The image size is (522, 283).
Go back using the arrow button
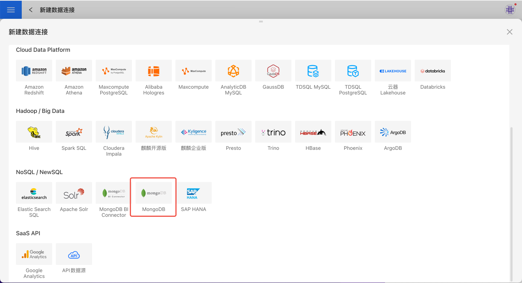click(31, 10)
